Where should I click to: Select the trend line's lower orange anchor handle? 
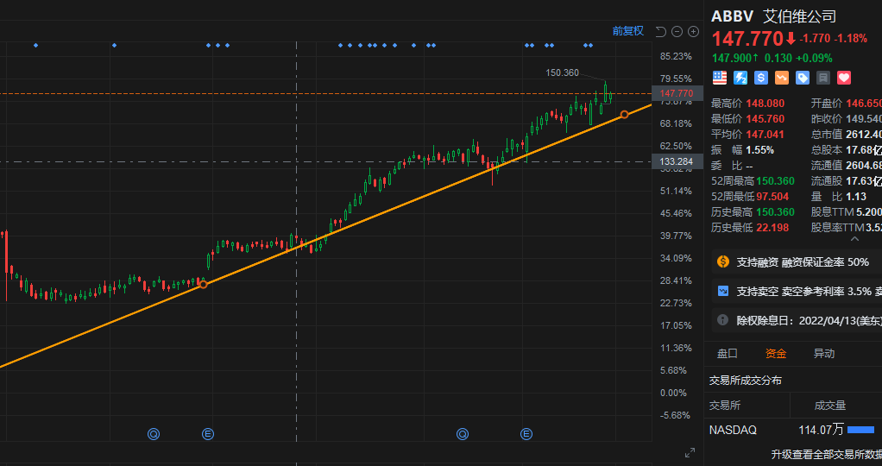click(204, 284)
